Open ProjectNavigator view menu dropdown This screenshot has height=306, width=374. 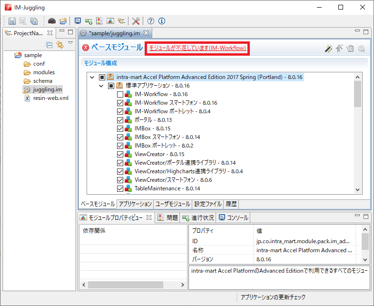70,43
